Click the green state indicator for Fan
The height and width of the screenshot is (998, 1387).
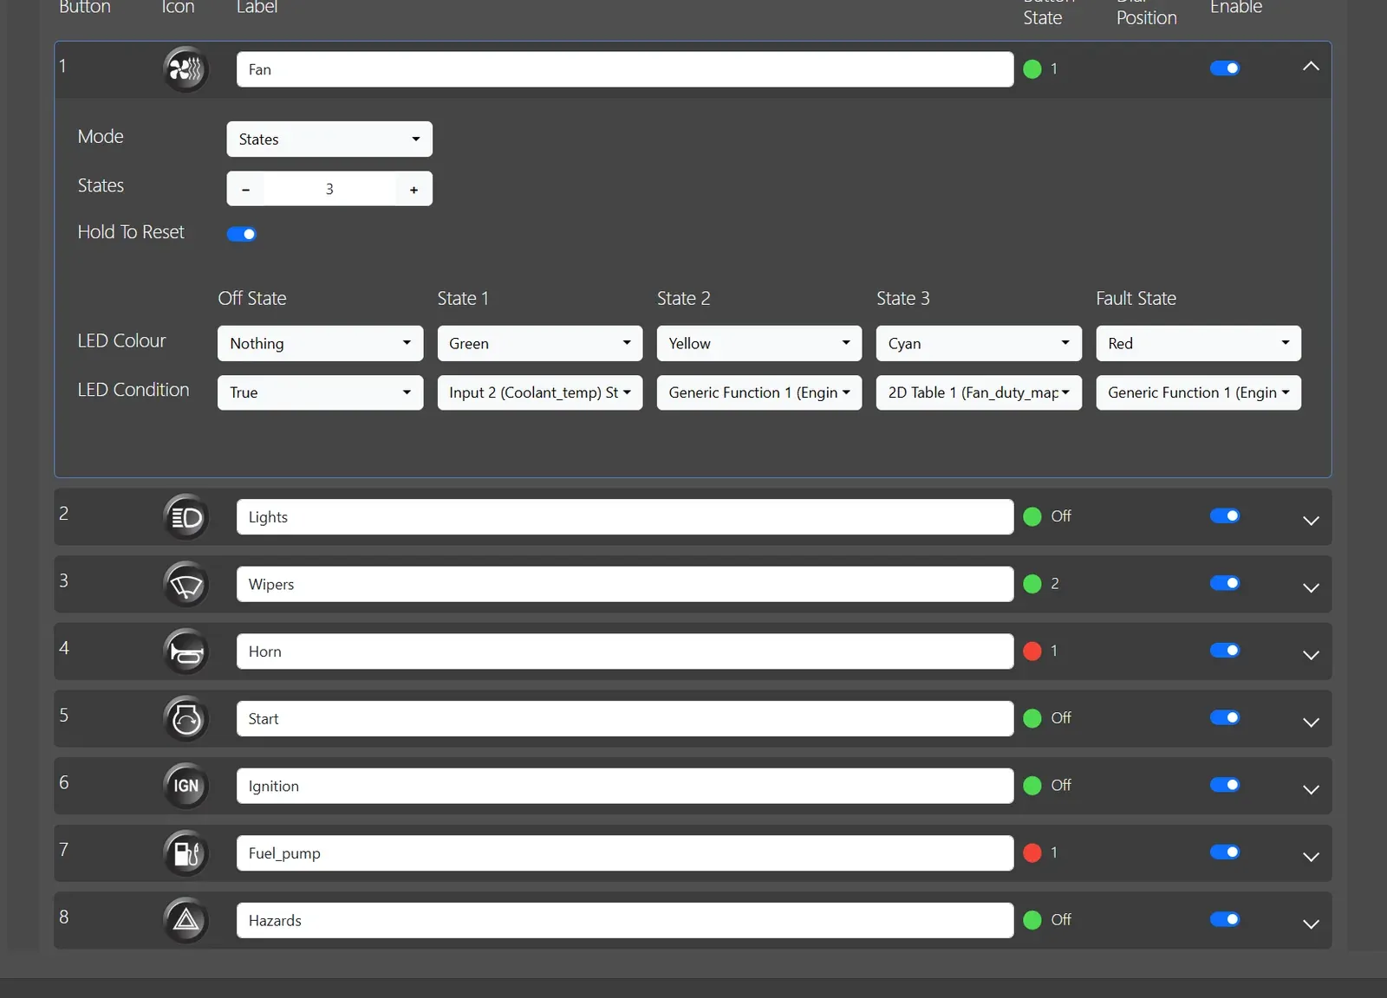(x=1032, y=69)
